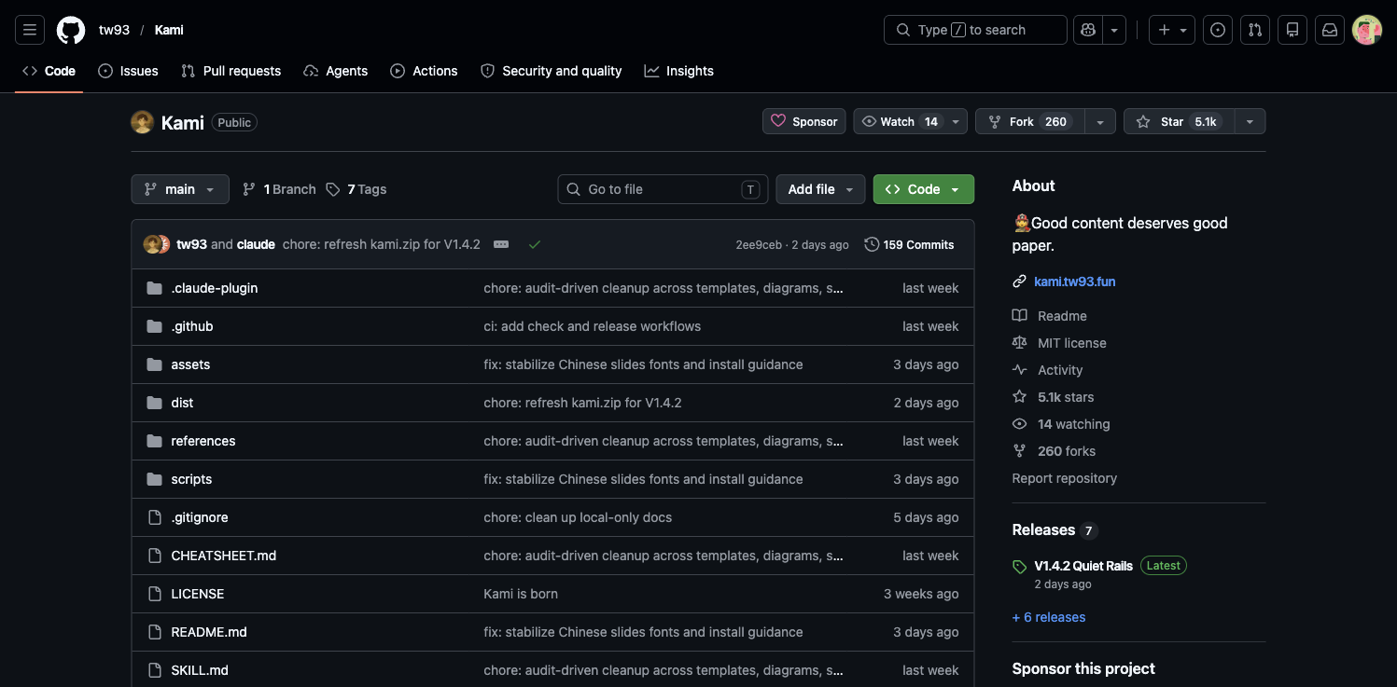The height and width of the screenshot is (687, 1397).
Task: Open the SKILL.md file
Action: coord(200,670)
